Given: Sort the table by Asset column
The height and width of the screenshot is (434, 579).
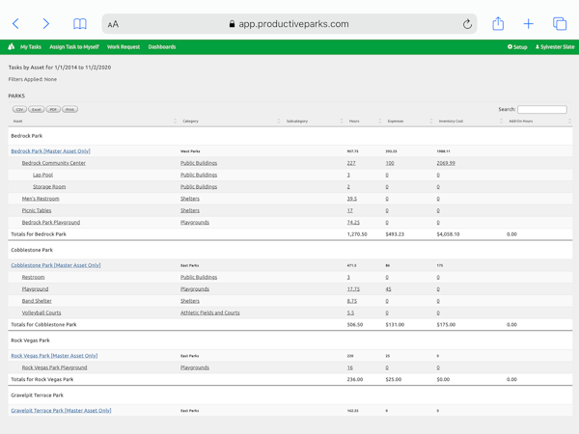Looking at the screenshot, I should [18, 122].
